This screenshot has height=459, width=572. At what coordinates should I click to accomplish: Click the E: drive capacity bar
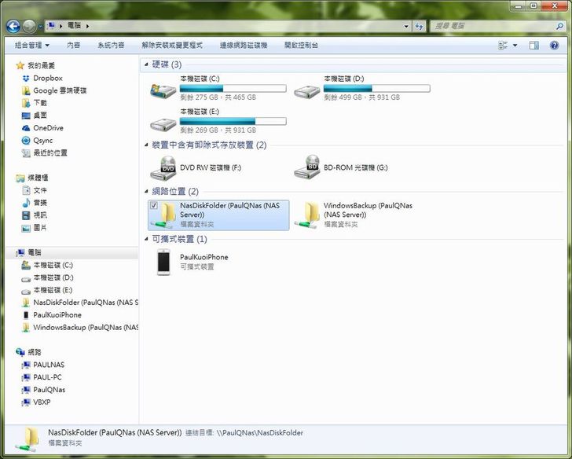tap(233, 121)
